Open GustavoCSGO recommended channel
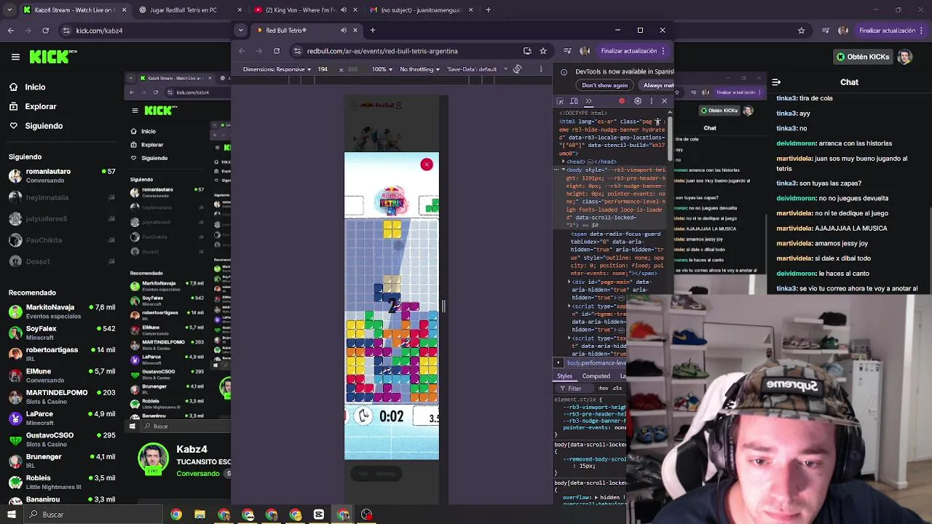Viewport: 932px width, 524px height. (62, 439)
